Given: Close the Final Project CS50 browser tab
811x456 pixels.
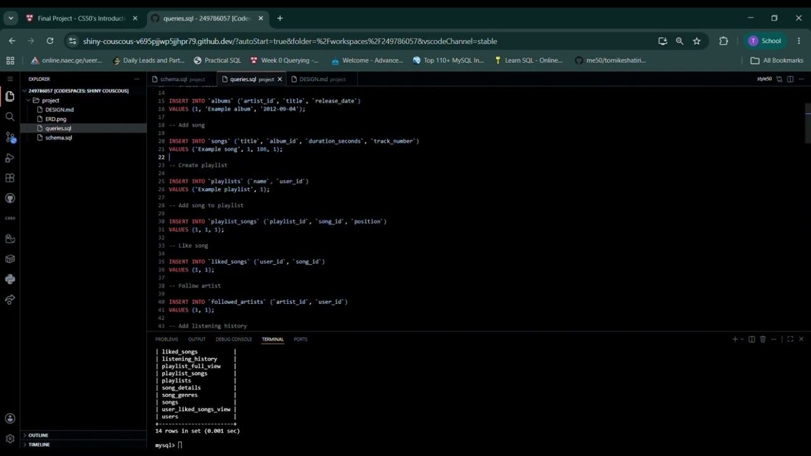Looking at the screenshot, I should [134, 18].
